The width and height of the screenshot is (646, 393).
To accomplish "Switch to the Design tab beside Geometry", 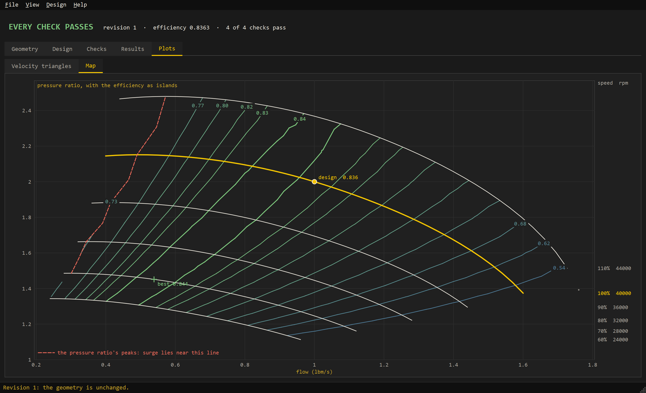I will [x=62, y=49].
